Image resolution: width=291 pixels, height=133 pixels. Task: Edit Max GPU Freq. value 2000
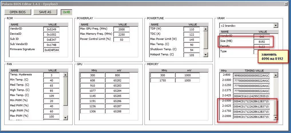pyautogui.click(x=122, y=30)
